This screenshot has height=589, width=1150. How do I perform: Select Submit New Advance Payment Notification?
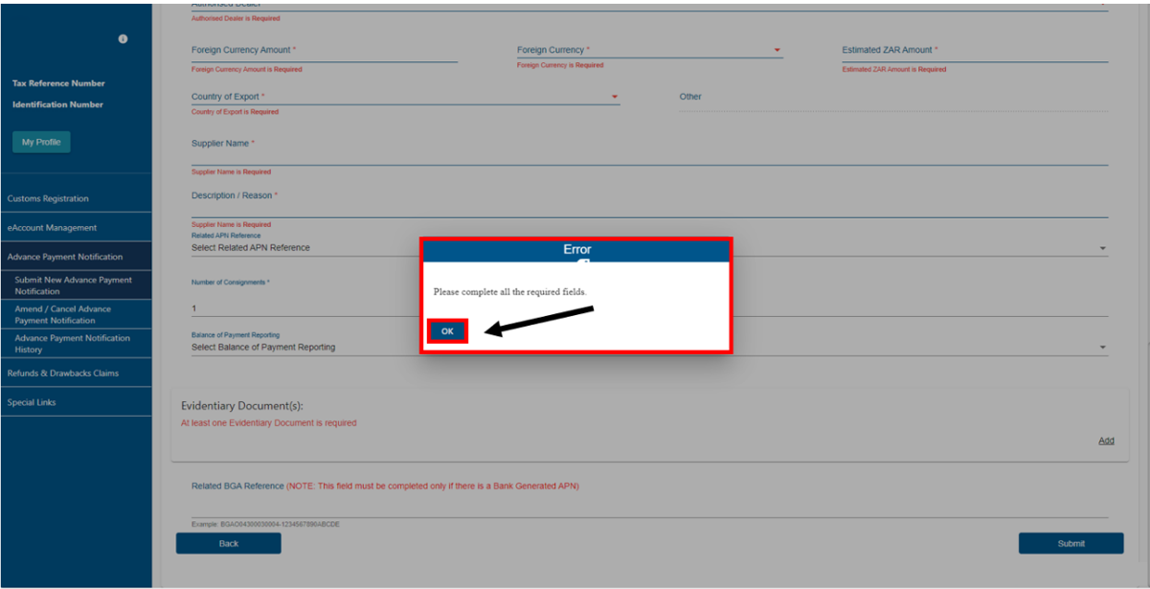[x=74, y=285]
